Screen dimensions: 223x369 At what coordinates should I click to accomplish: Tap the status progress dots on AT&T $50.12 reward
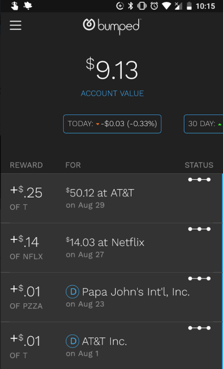pos(199,180)
